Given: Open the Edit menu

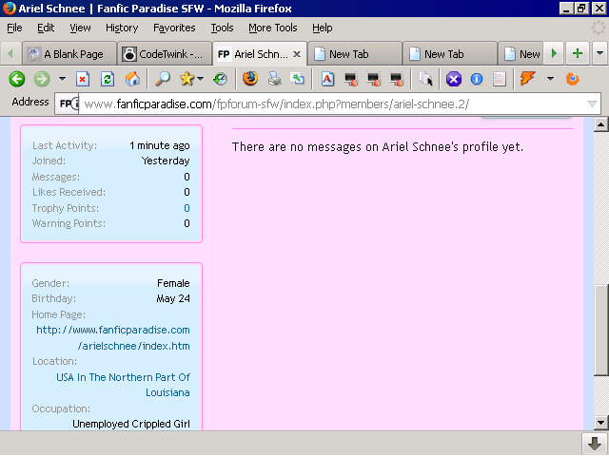Looking at the screenshot, I should 46,28.
